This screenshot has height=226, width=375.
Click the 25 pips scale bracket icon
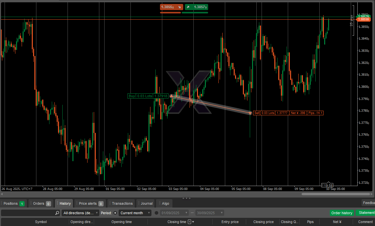pyautogui.click(x=353, y=20)
